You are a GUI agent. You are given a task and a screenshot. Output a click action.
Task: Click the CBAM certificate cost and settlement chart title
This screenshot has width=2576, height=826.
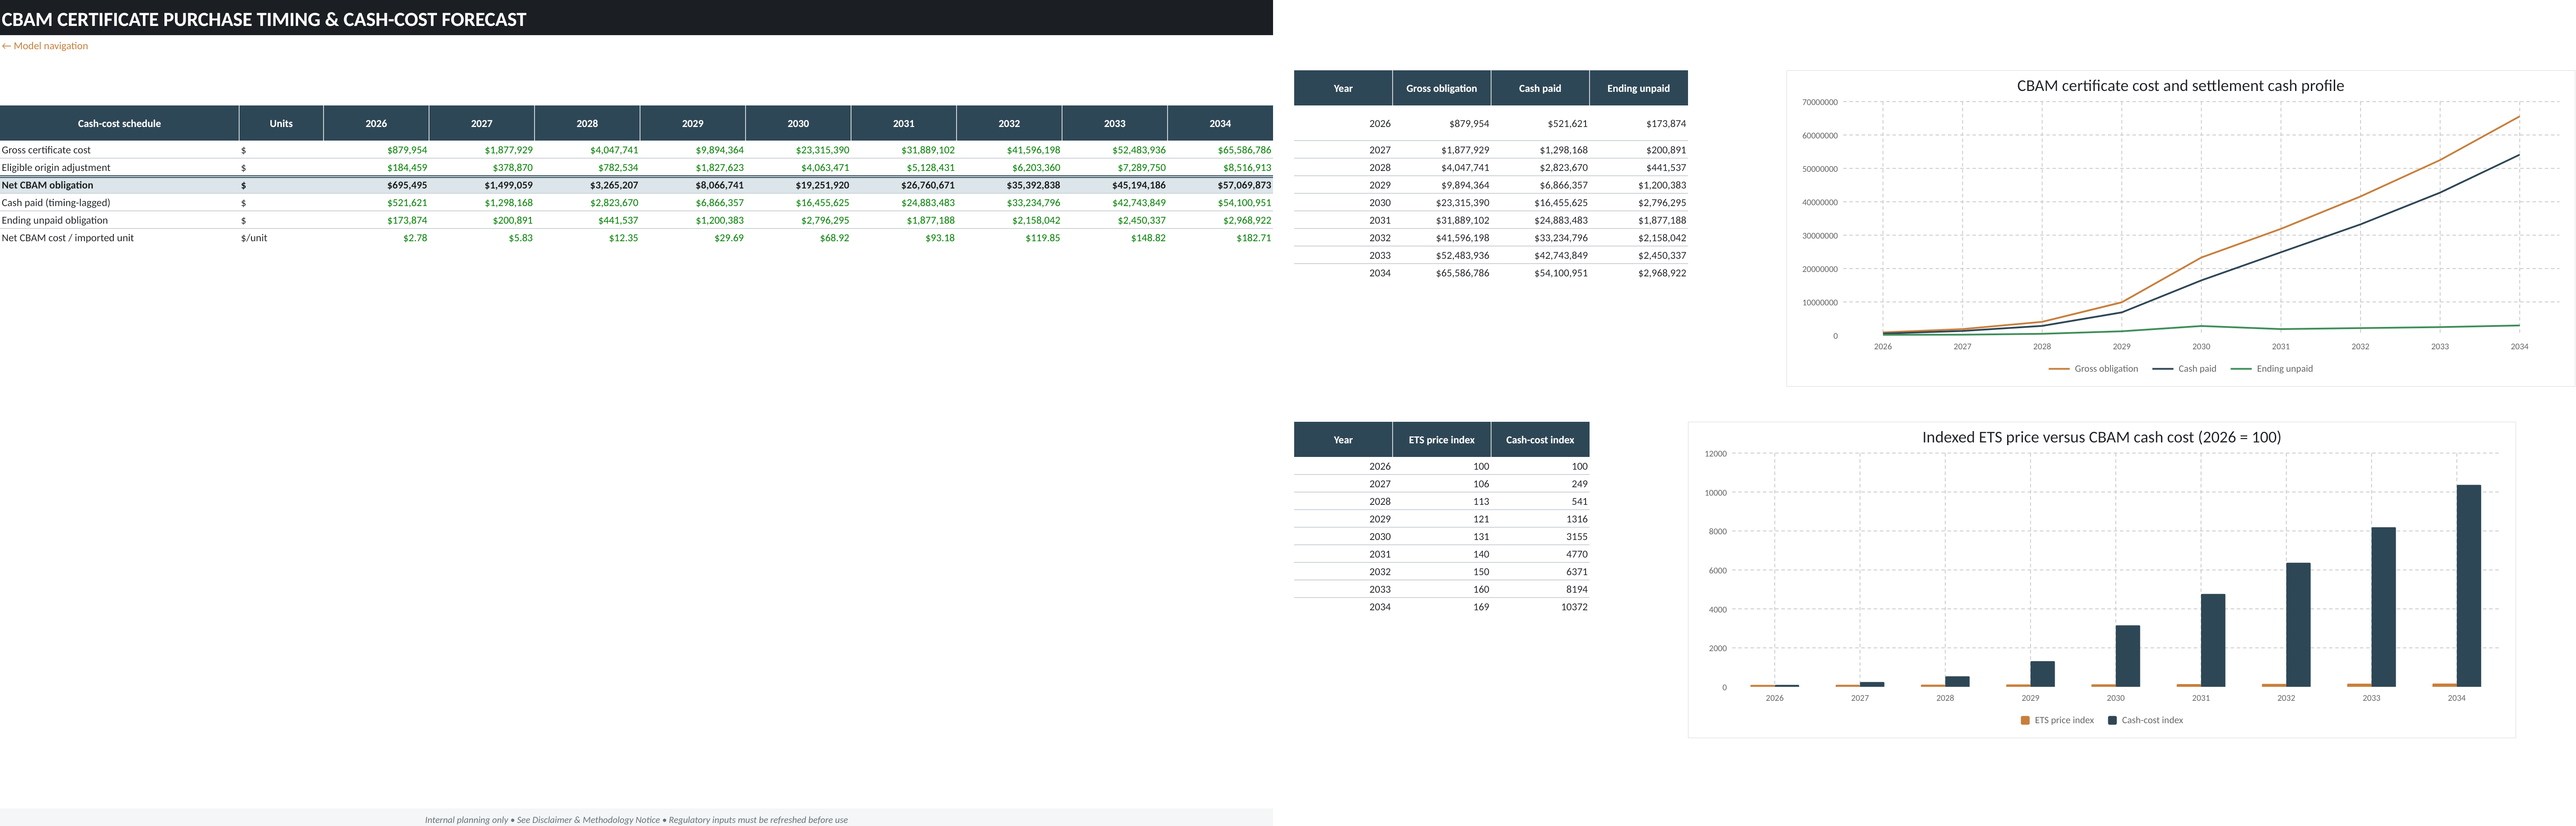[2180, 86]
